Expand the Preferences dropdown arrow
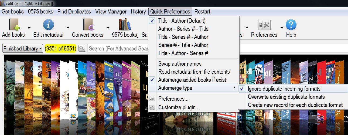Image resolution: width=348 pixels, height=135 pixels. [282, 28]
